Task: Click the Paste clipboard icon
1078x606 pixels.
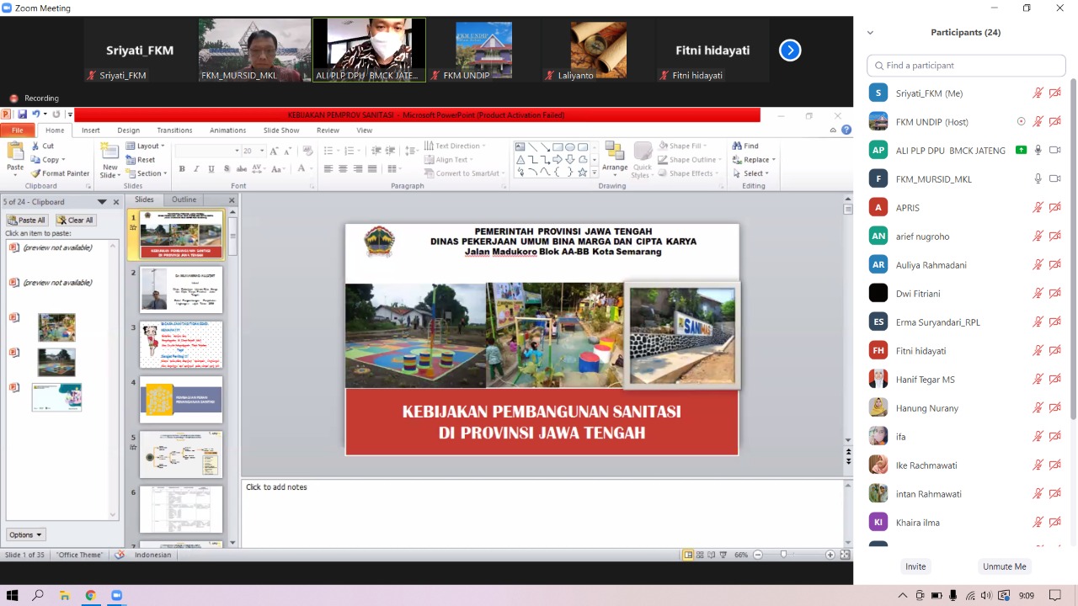Action: [15, 152]
